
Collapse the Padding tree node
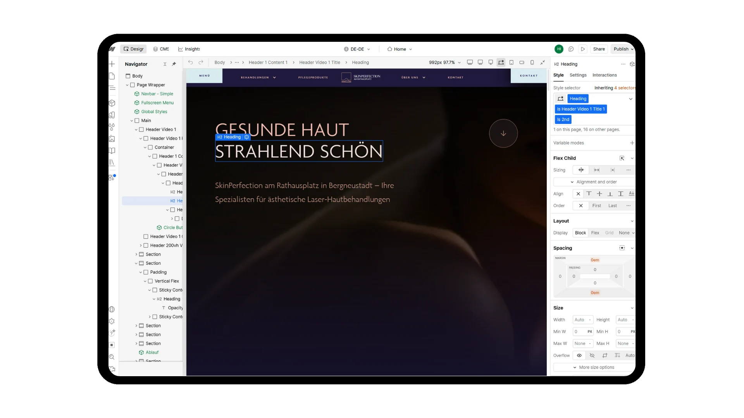coord(141,272)
